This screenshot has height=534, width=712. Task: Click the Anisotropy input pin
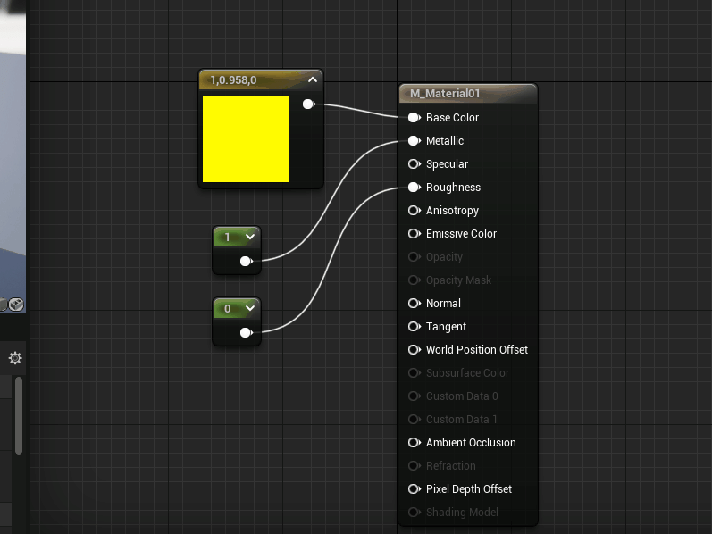[x=415, y=210]
